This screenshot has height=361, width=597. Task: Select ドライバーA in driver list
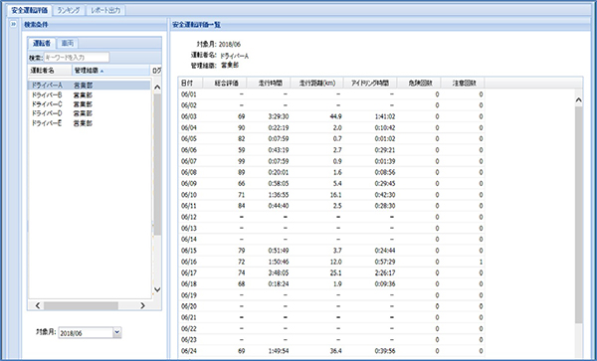point(90,86)
